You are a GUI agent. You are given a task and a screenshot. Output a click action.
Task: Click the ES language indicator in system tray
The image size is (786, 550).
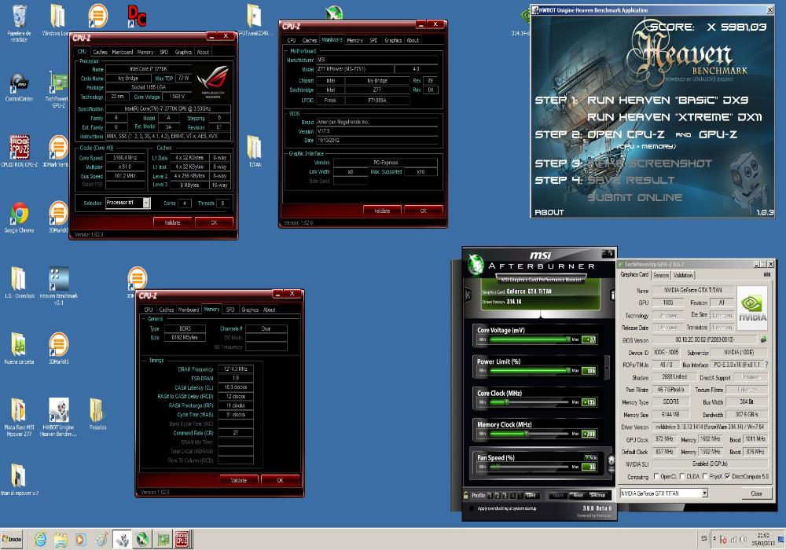[x=703, y=538]
